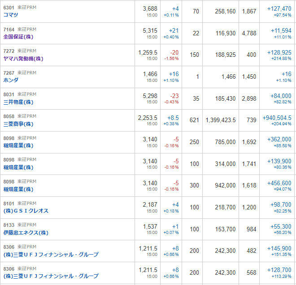Select stock code 7164

click(x=9, y=30)
